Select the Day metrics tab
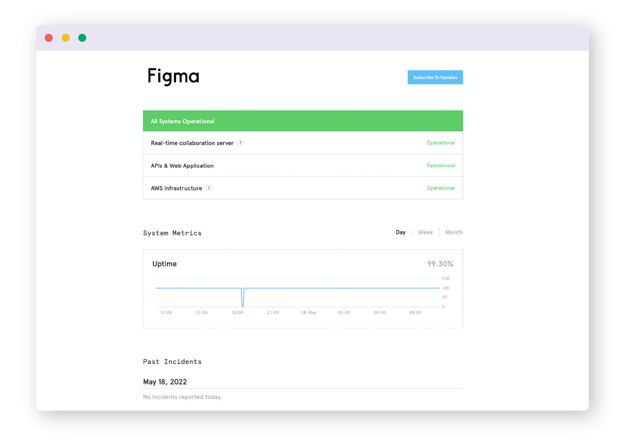 point(401,232)
